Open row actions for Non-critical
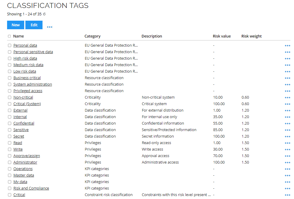The width and height of the screenshot is (294, 199). (287, 97)
